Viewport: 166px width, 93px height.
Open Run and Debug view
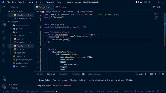(x=4, y=31)
